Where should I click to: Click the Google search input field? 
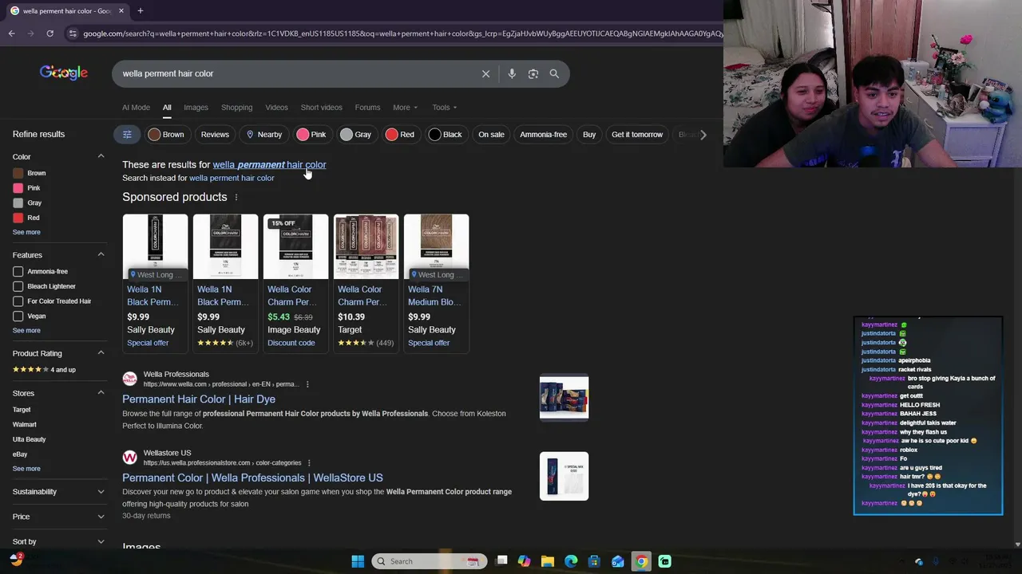[x=295, y=73]
